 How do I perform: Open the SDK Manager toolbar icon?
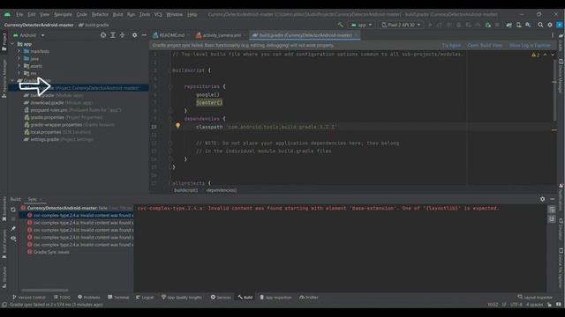coord(528,25)
